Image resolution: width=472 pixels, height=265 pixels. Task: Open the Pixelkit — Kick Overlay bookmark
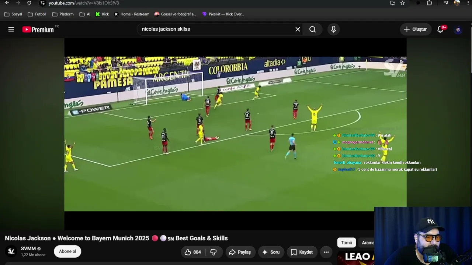(x=223, y=14)
